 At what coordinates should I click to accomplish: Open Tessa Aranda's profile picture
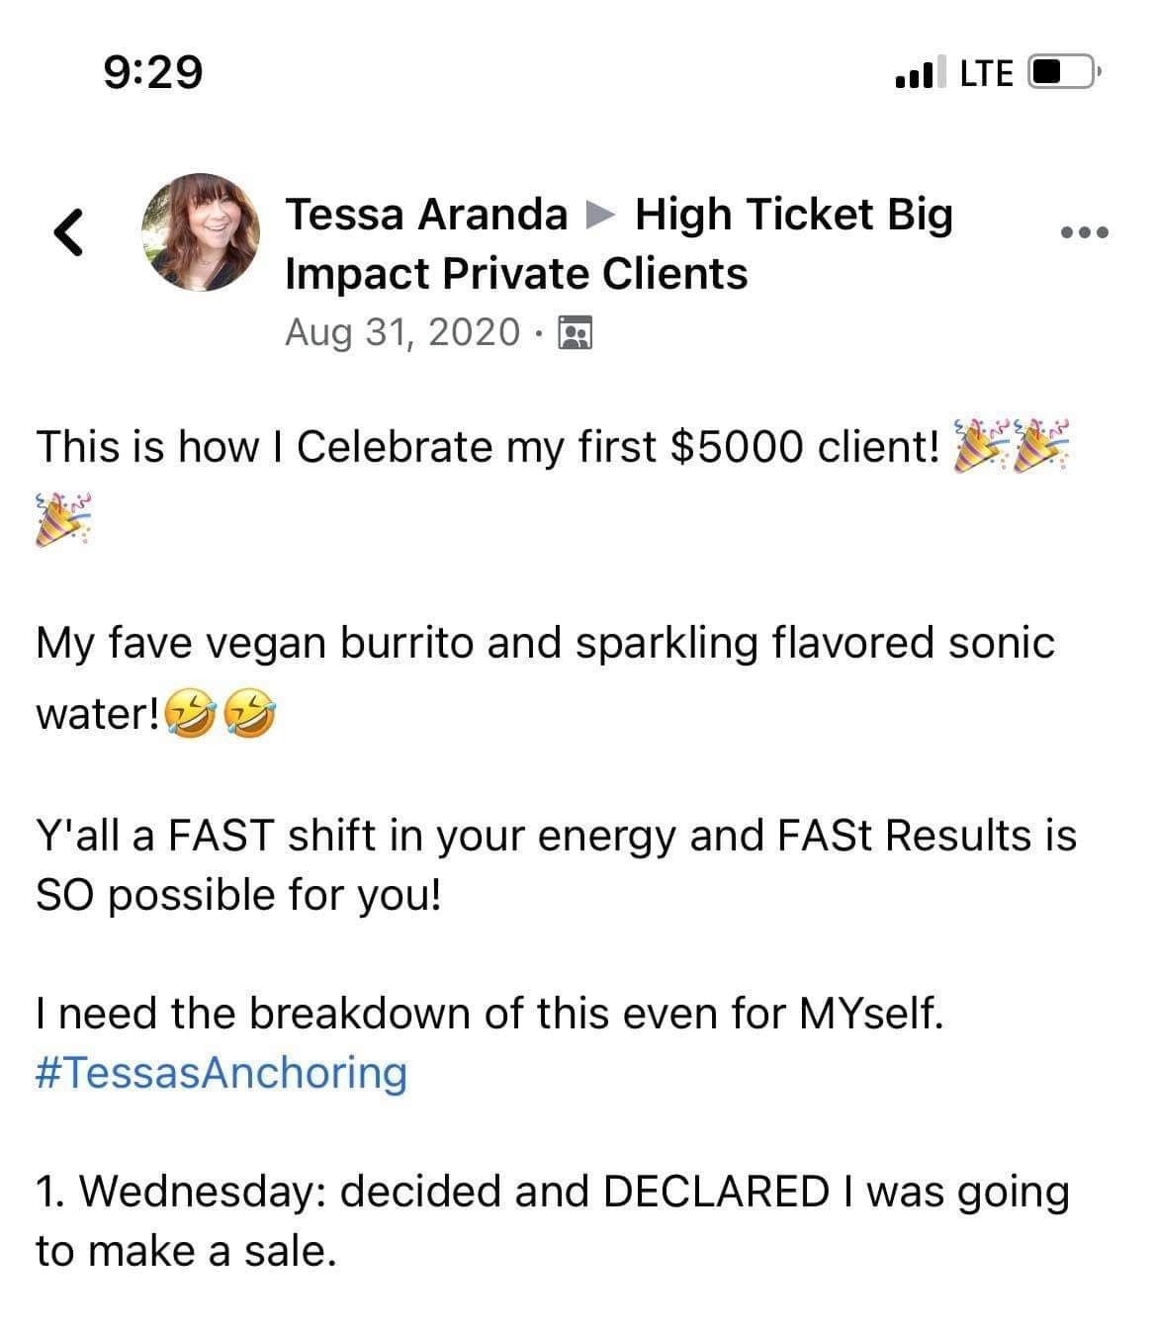point(201,233)
